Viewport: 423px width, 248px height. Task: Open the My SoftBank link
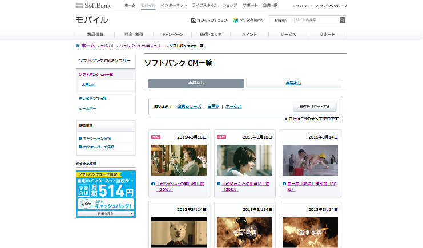[251, 20]
